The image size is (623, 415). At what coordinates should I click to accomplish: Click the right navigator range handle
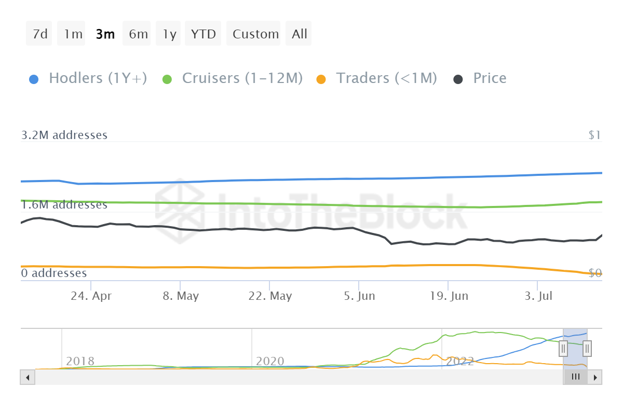click(x=587, y=349)
